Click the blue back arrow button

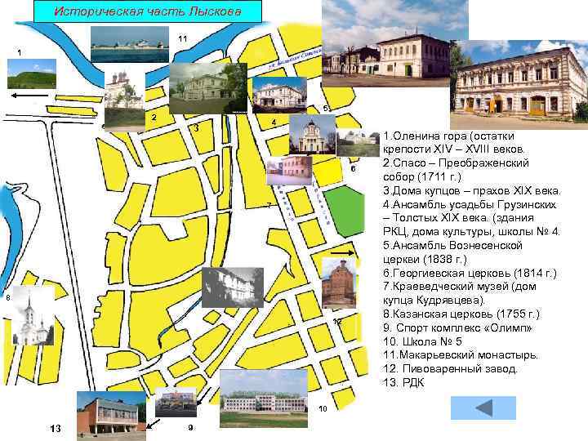pos(483,408)
